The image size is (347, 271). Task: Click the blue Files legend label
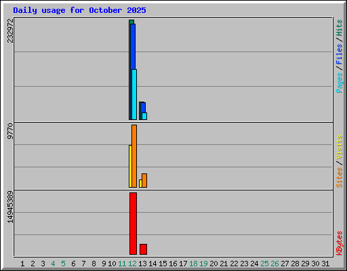click(340, 54)
